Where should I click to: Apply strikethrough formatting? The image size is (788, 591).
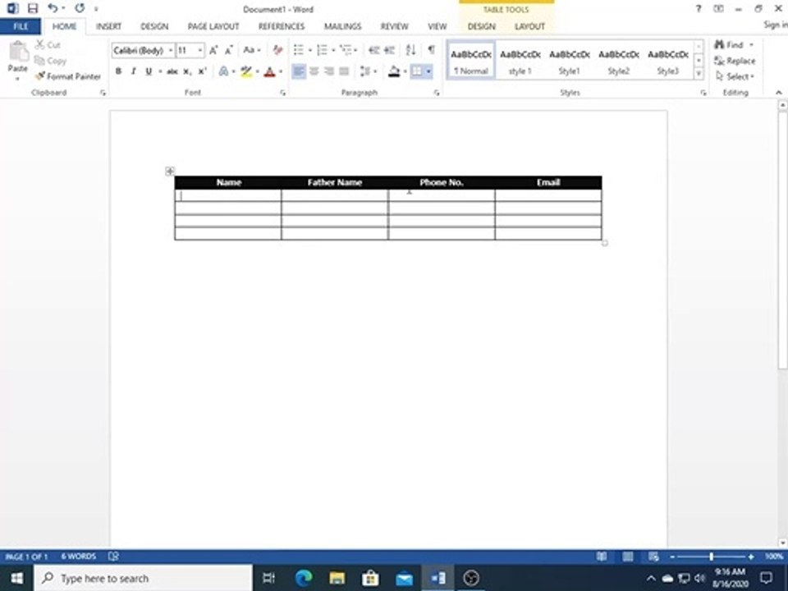point(172,72)
